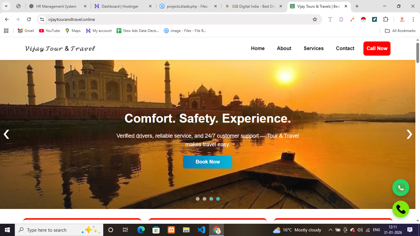Open the Chrome extensions puzzle icon
This screenshot has width=420, height=236.
point(386,19)
